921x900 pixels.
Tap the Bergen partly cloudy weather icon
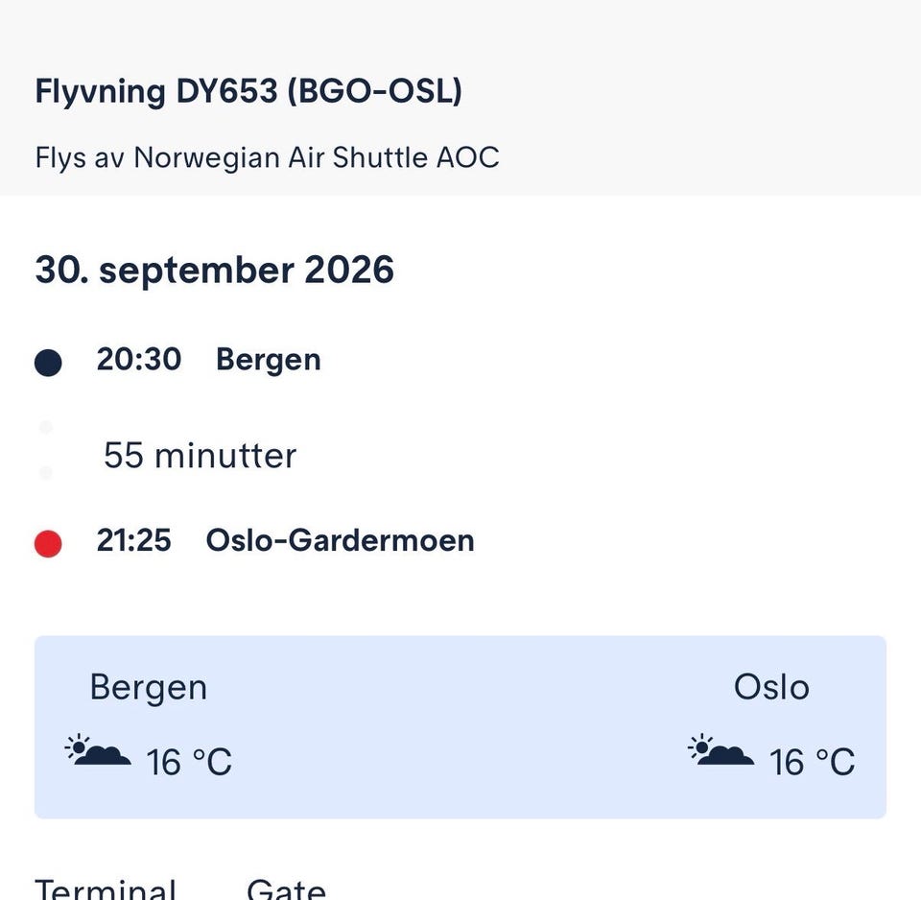pos(98,749)
